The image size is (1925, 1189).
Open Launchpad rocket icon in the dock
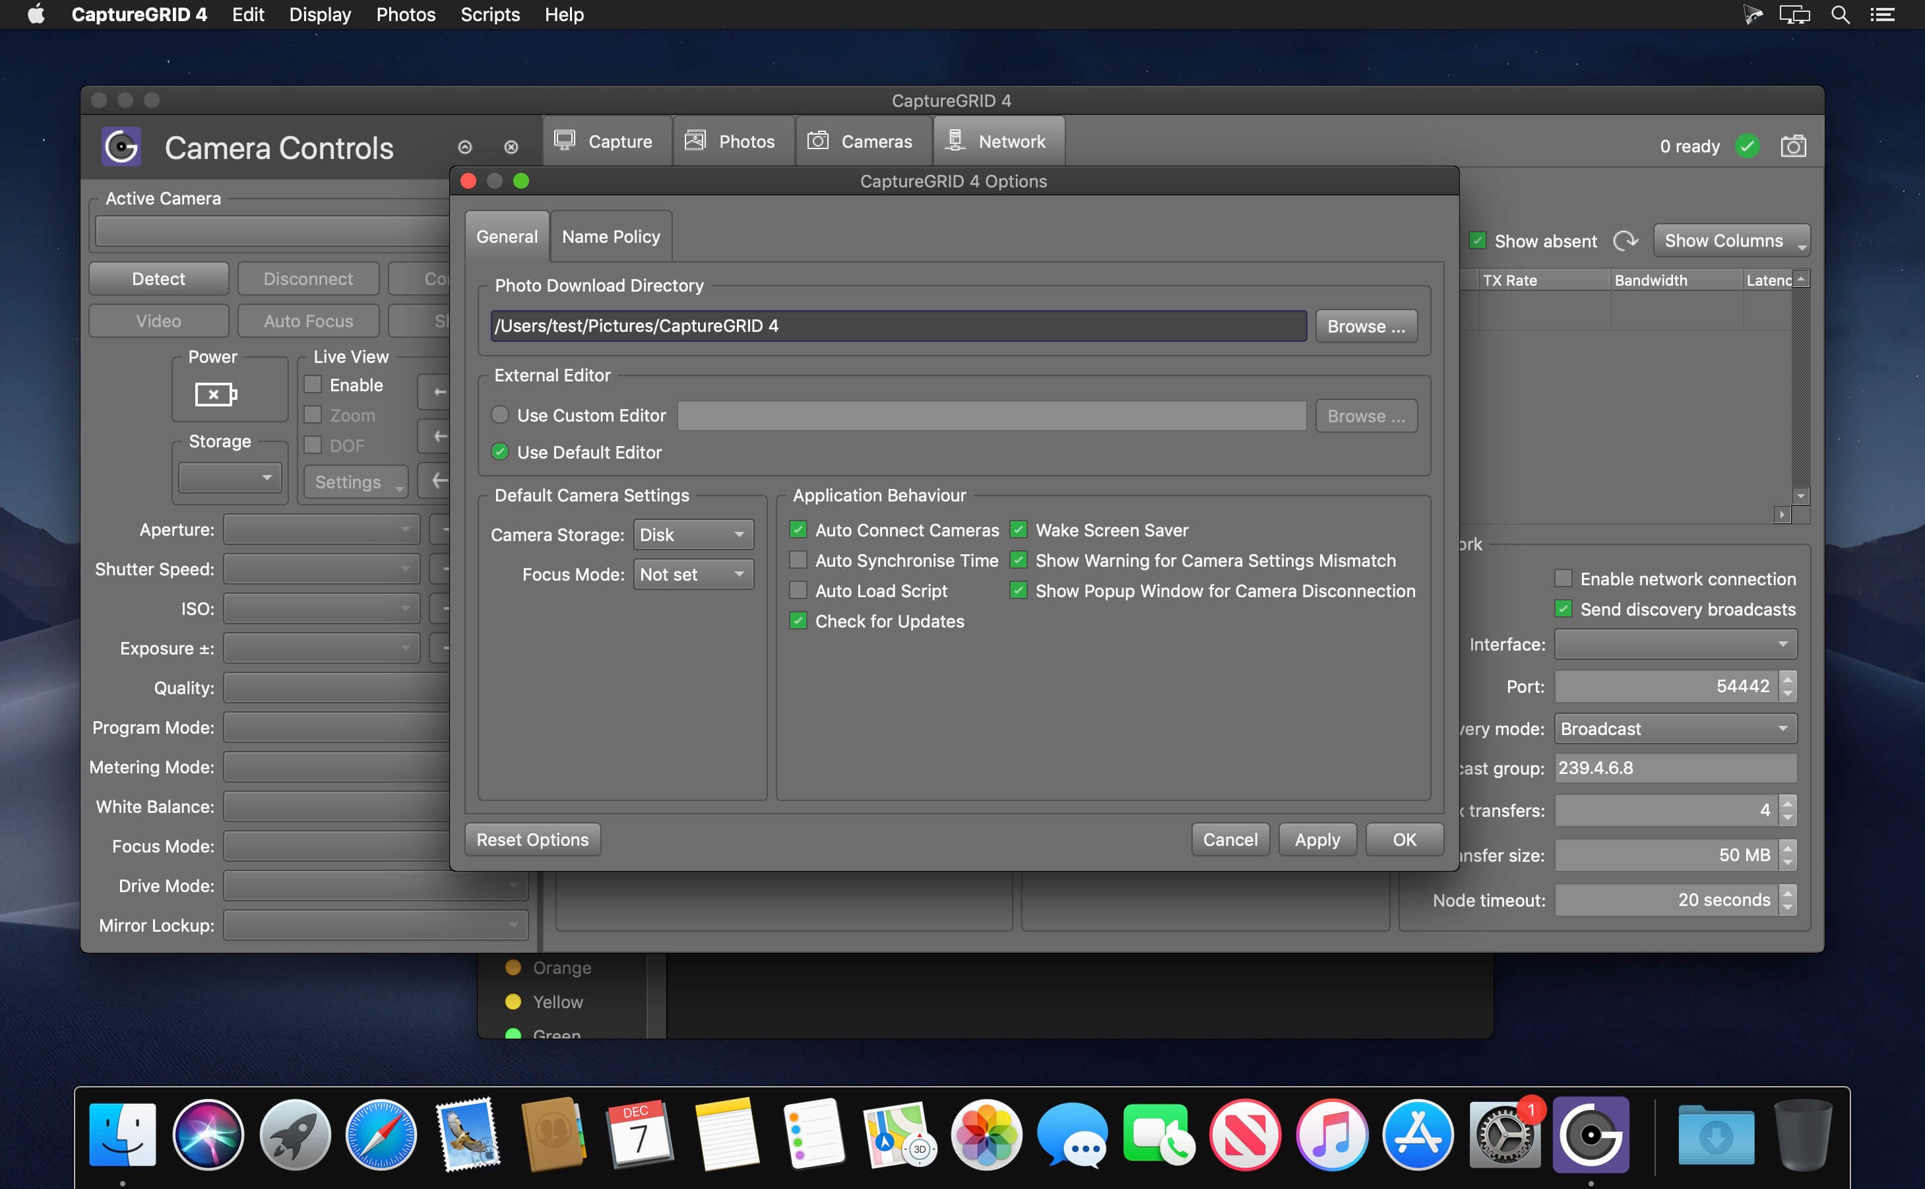(x=295, y=1134)
